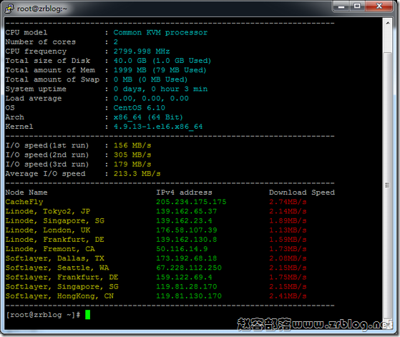Click the CacheFly node name

[24, 202]
